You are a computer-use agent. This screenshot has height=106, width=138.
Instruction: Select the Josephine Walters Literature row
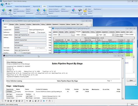(93, 42)
